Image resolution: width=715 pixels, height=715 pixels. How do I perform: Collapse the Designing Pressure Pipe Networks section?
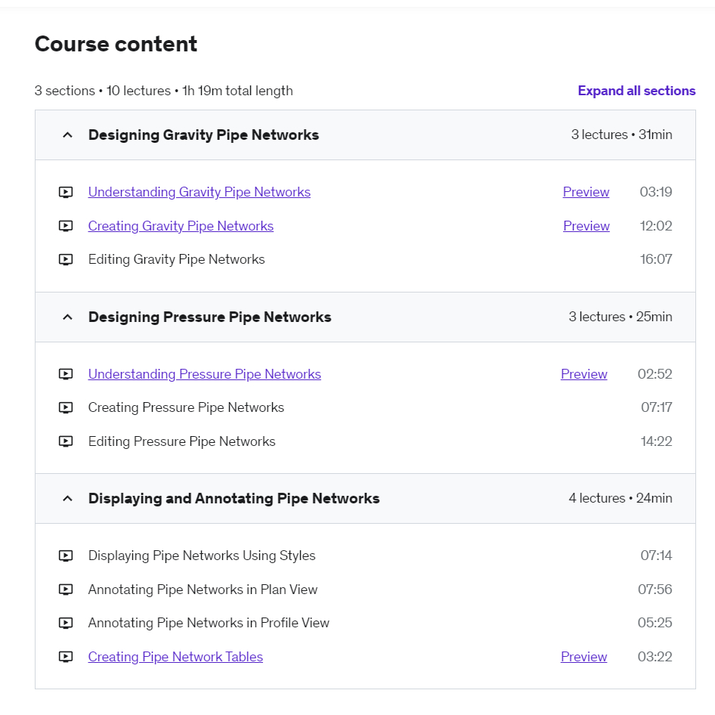tap(67, 317)
